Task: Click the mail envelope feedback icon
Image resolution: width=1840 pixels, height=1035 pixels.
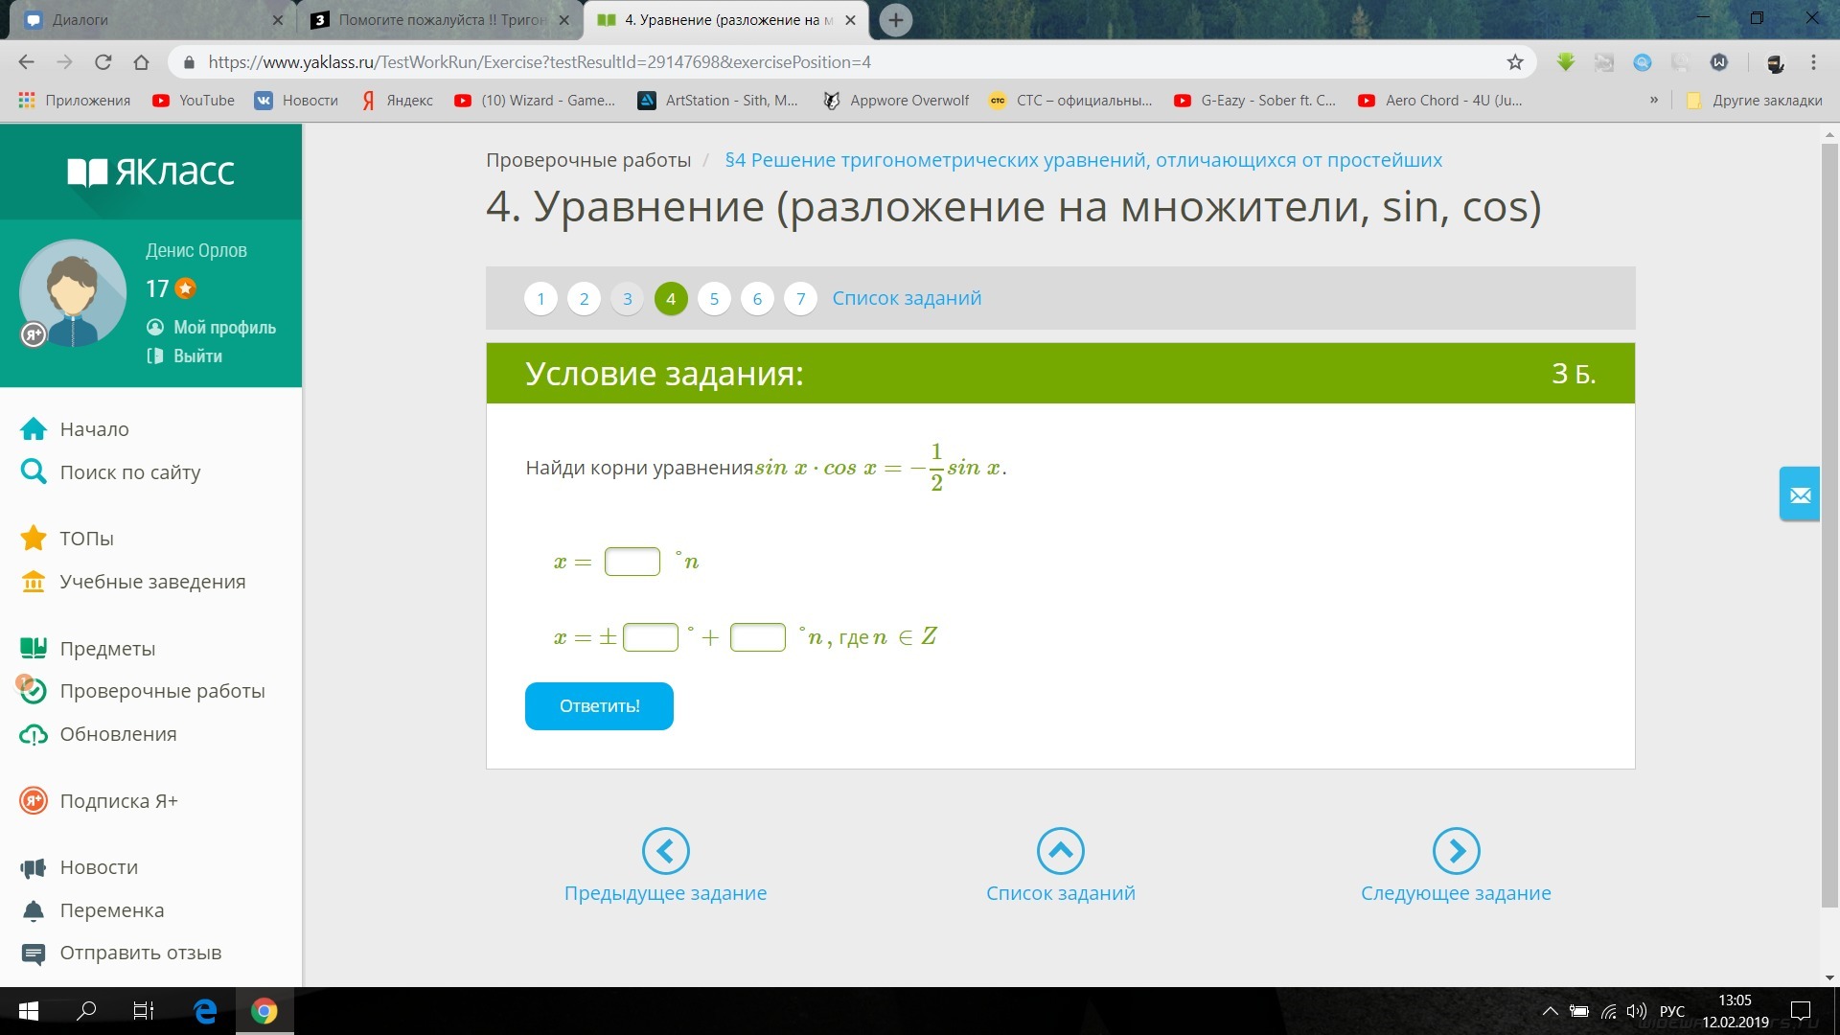Action: [1800, 494]
